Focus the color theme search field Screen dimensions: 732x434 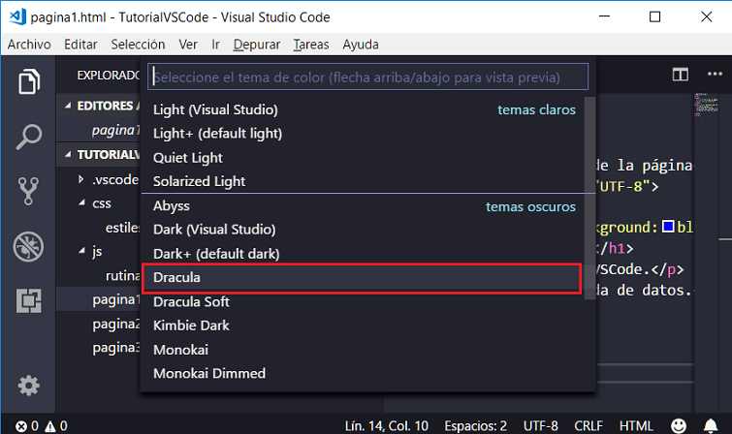pos(367,77)
